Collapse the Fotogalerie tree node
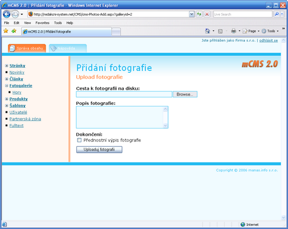Image resolution: width=288 pixels, height=229 pixels. (x=7, y=85)
